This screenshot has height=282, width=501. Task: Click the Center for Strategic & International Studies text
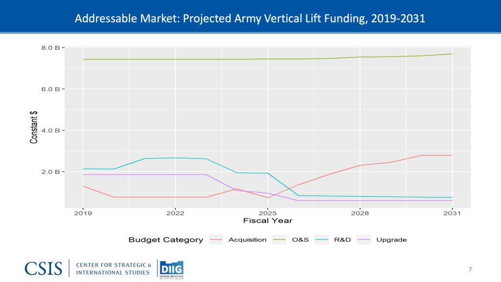coord(114,268)
